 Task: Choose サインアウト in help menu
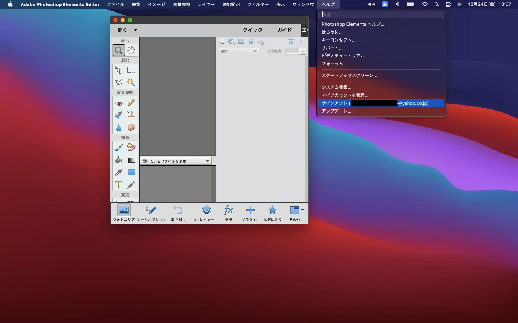pos(381,103)
